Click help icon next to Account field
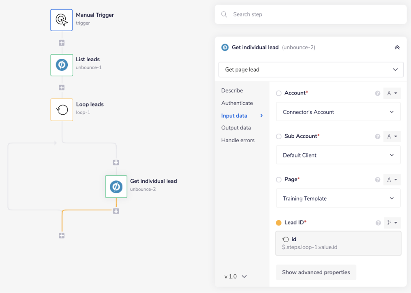Image resolution: width=411 pixels, height=293 pixels. [x=377, y=93]
